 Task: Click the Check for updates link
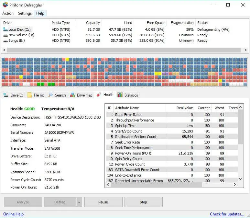227,214
